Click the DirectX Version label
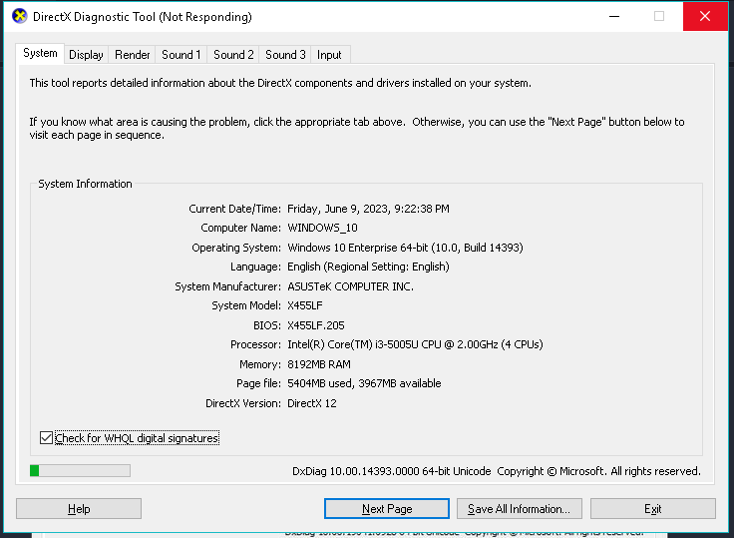The image size is (734, 538). pos(243,403)
